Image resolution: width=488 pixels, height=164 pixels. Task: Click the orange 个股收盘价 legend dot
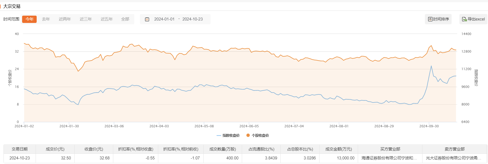(248, 135)
